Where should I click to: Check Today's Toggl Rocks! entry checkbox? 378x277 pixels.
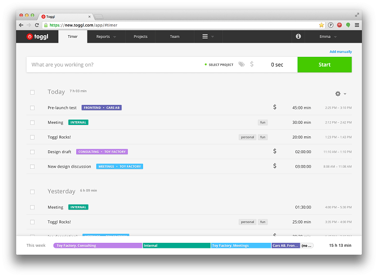tap(32, 137)
